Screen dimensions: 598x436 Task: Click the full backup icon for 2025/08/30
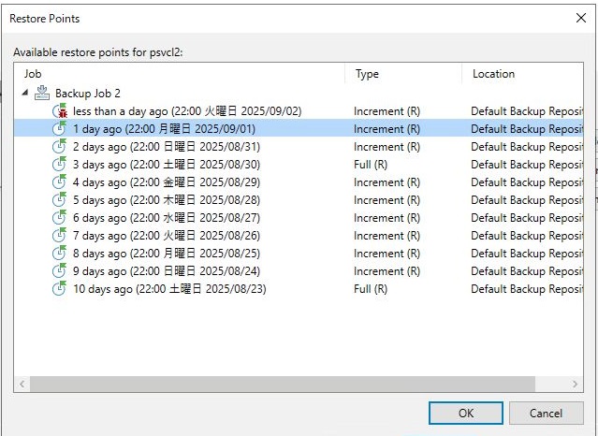point(59,165)
